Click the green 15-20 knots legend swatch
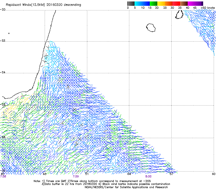 point(154,3)
